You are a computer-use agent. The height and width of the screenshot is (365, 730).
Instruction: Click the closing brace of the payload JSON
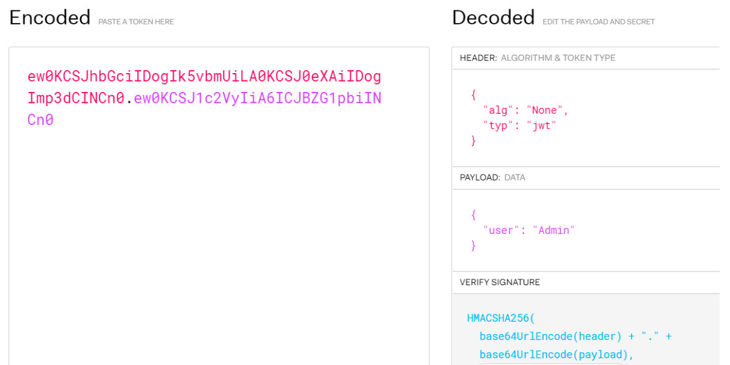473,246
